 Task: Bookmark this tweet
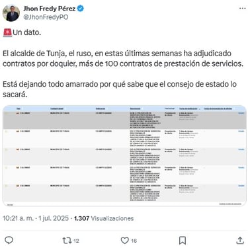coord(183,240)
